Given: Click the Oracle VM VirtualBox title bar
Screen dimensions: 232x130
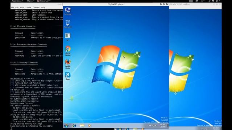Looking at the screenshot, I should coord(180,4).
